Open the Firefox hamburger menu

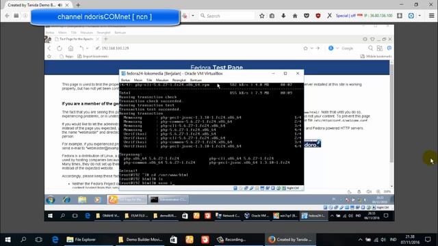[432, 16]
